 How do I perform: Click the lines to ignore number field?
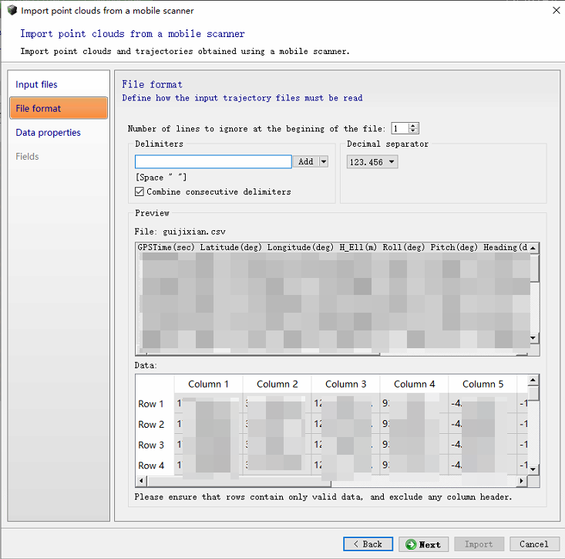[x=401, y=128]
